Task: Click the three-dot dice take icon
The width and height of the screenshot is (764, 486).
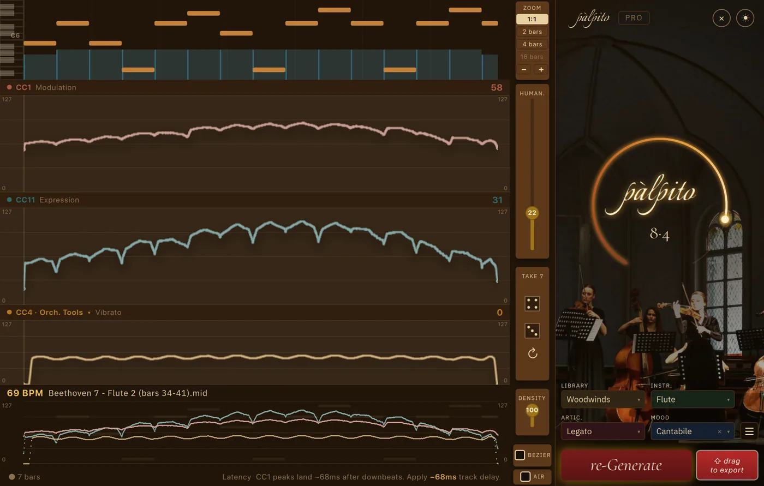Action: point(532,331)
